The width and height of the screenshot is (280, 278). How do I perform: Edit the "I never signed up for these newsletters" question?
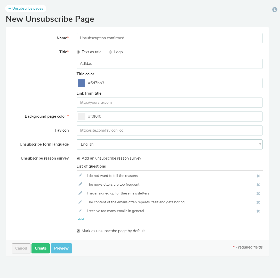click(x=80, y=193)
